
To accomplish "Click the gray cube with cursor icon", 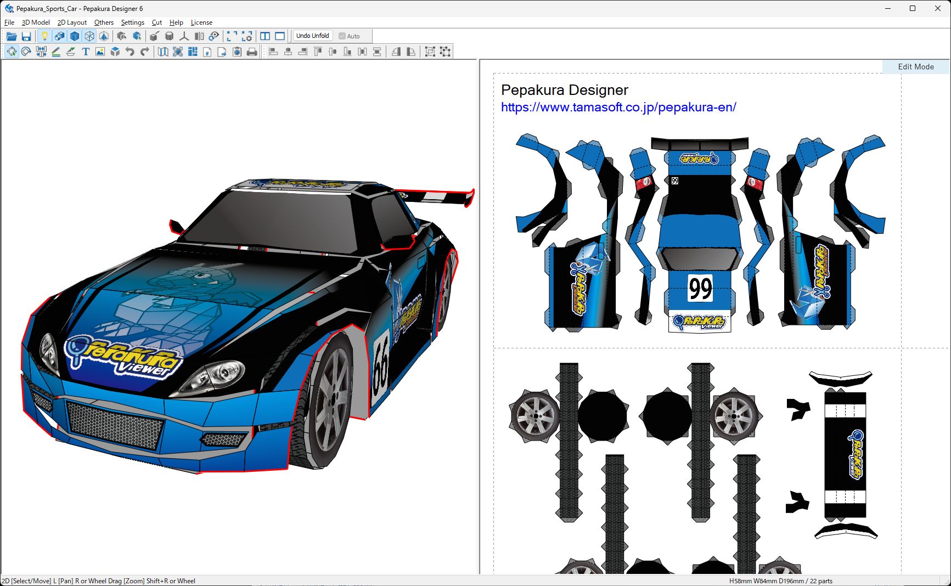I will pos(122,36).
